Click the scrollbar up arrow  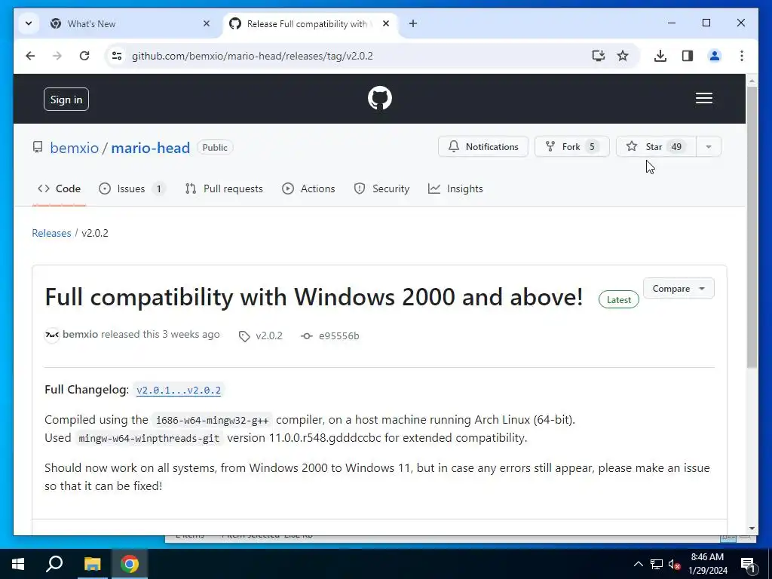point(752,80)
